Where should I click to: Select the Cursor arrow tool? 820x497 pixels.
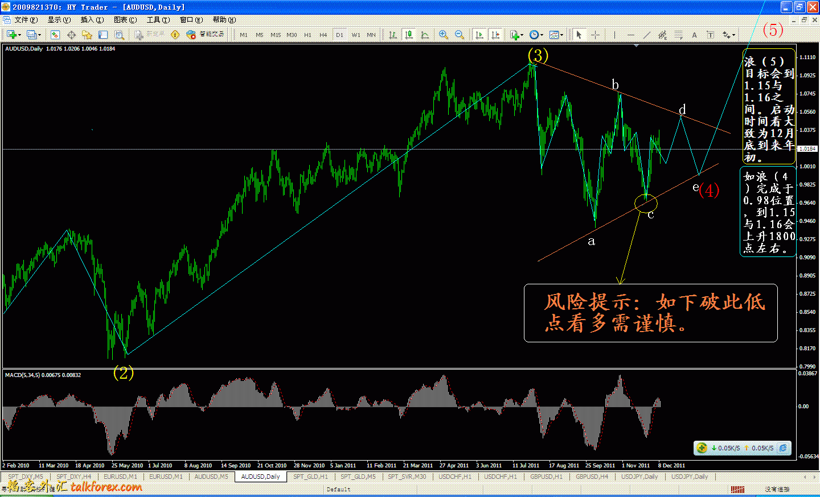tap(579, 35)
